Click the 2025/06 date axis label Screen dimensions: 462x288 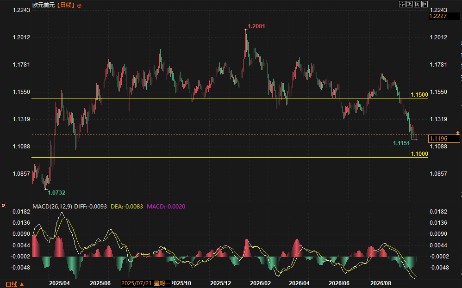(x=100, y=283)
